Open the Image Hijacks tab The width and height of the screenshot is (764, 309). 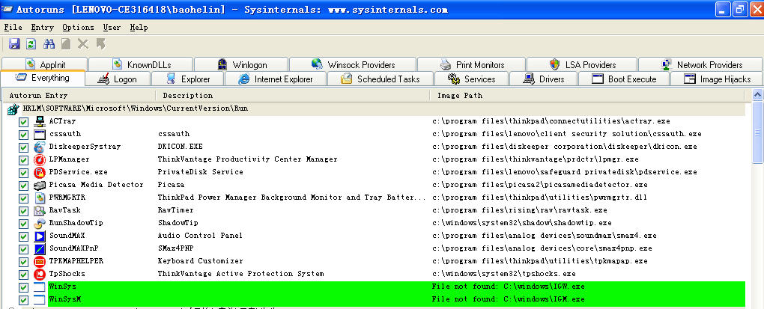(717, 79)
